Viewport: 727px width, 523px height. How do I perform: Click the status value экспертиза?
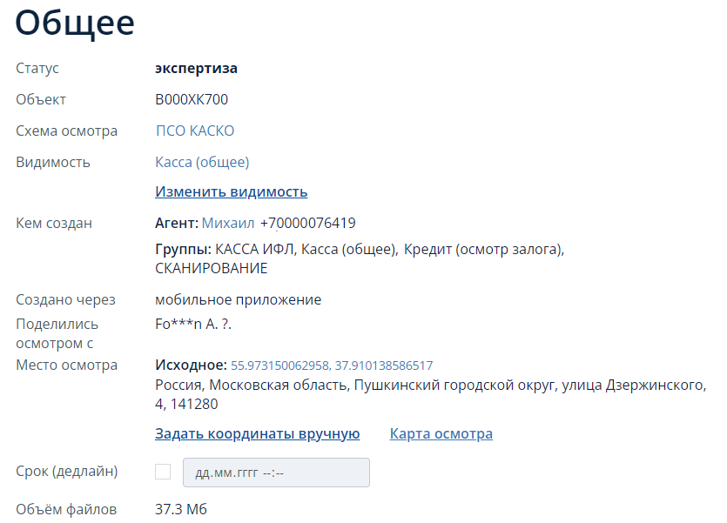(196, 68)
